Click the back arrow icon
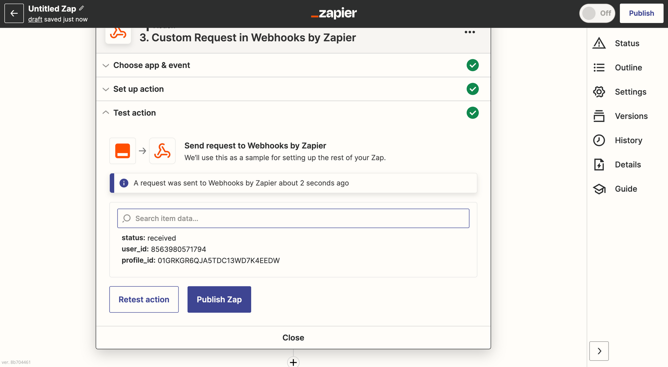This screenshot has height=367, width=668. point(14,13)
